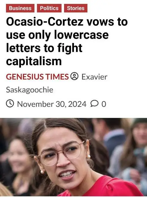Viewport: 147px width, 198px height.
Task: Click Ocasio-Cortez in the headline text
Action: point(45,22)
